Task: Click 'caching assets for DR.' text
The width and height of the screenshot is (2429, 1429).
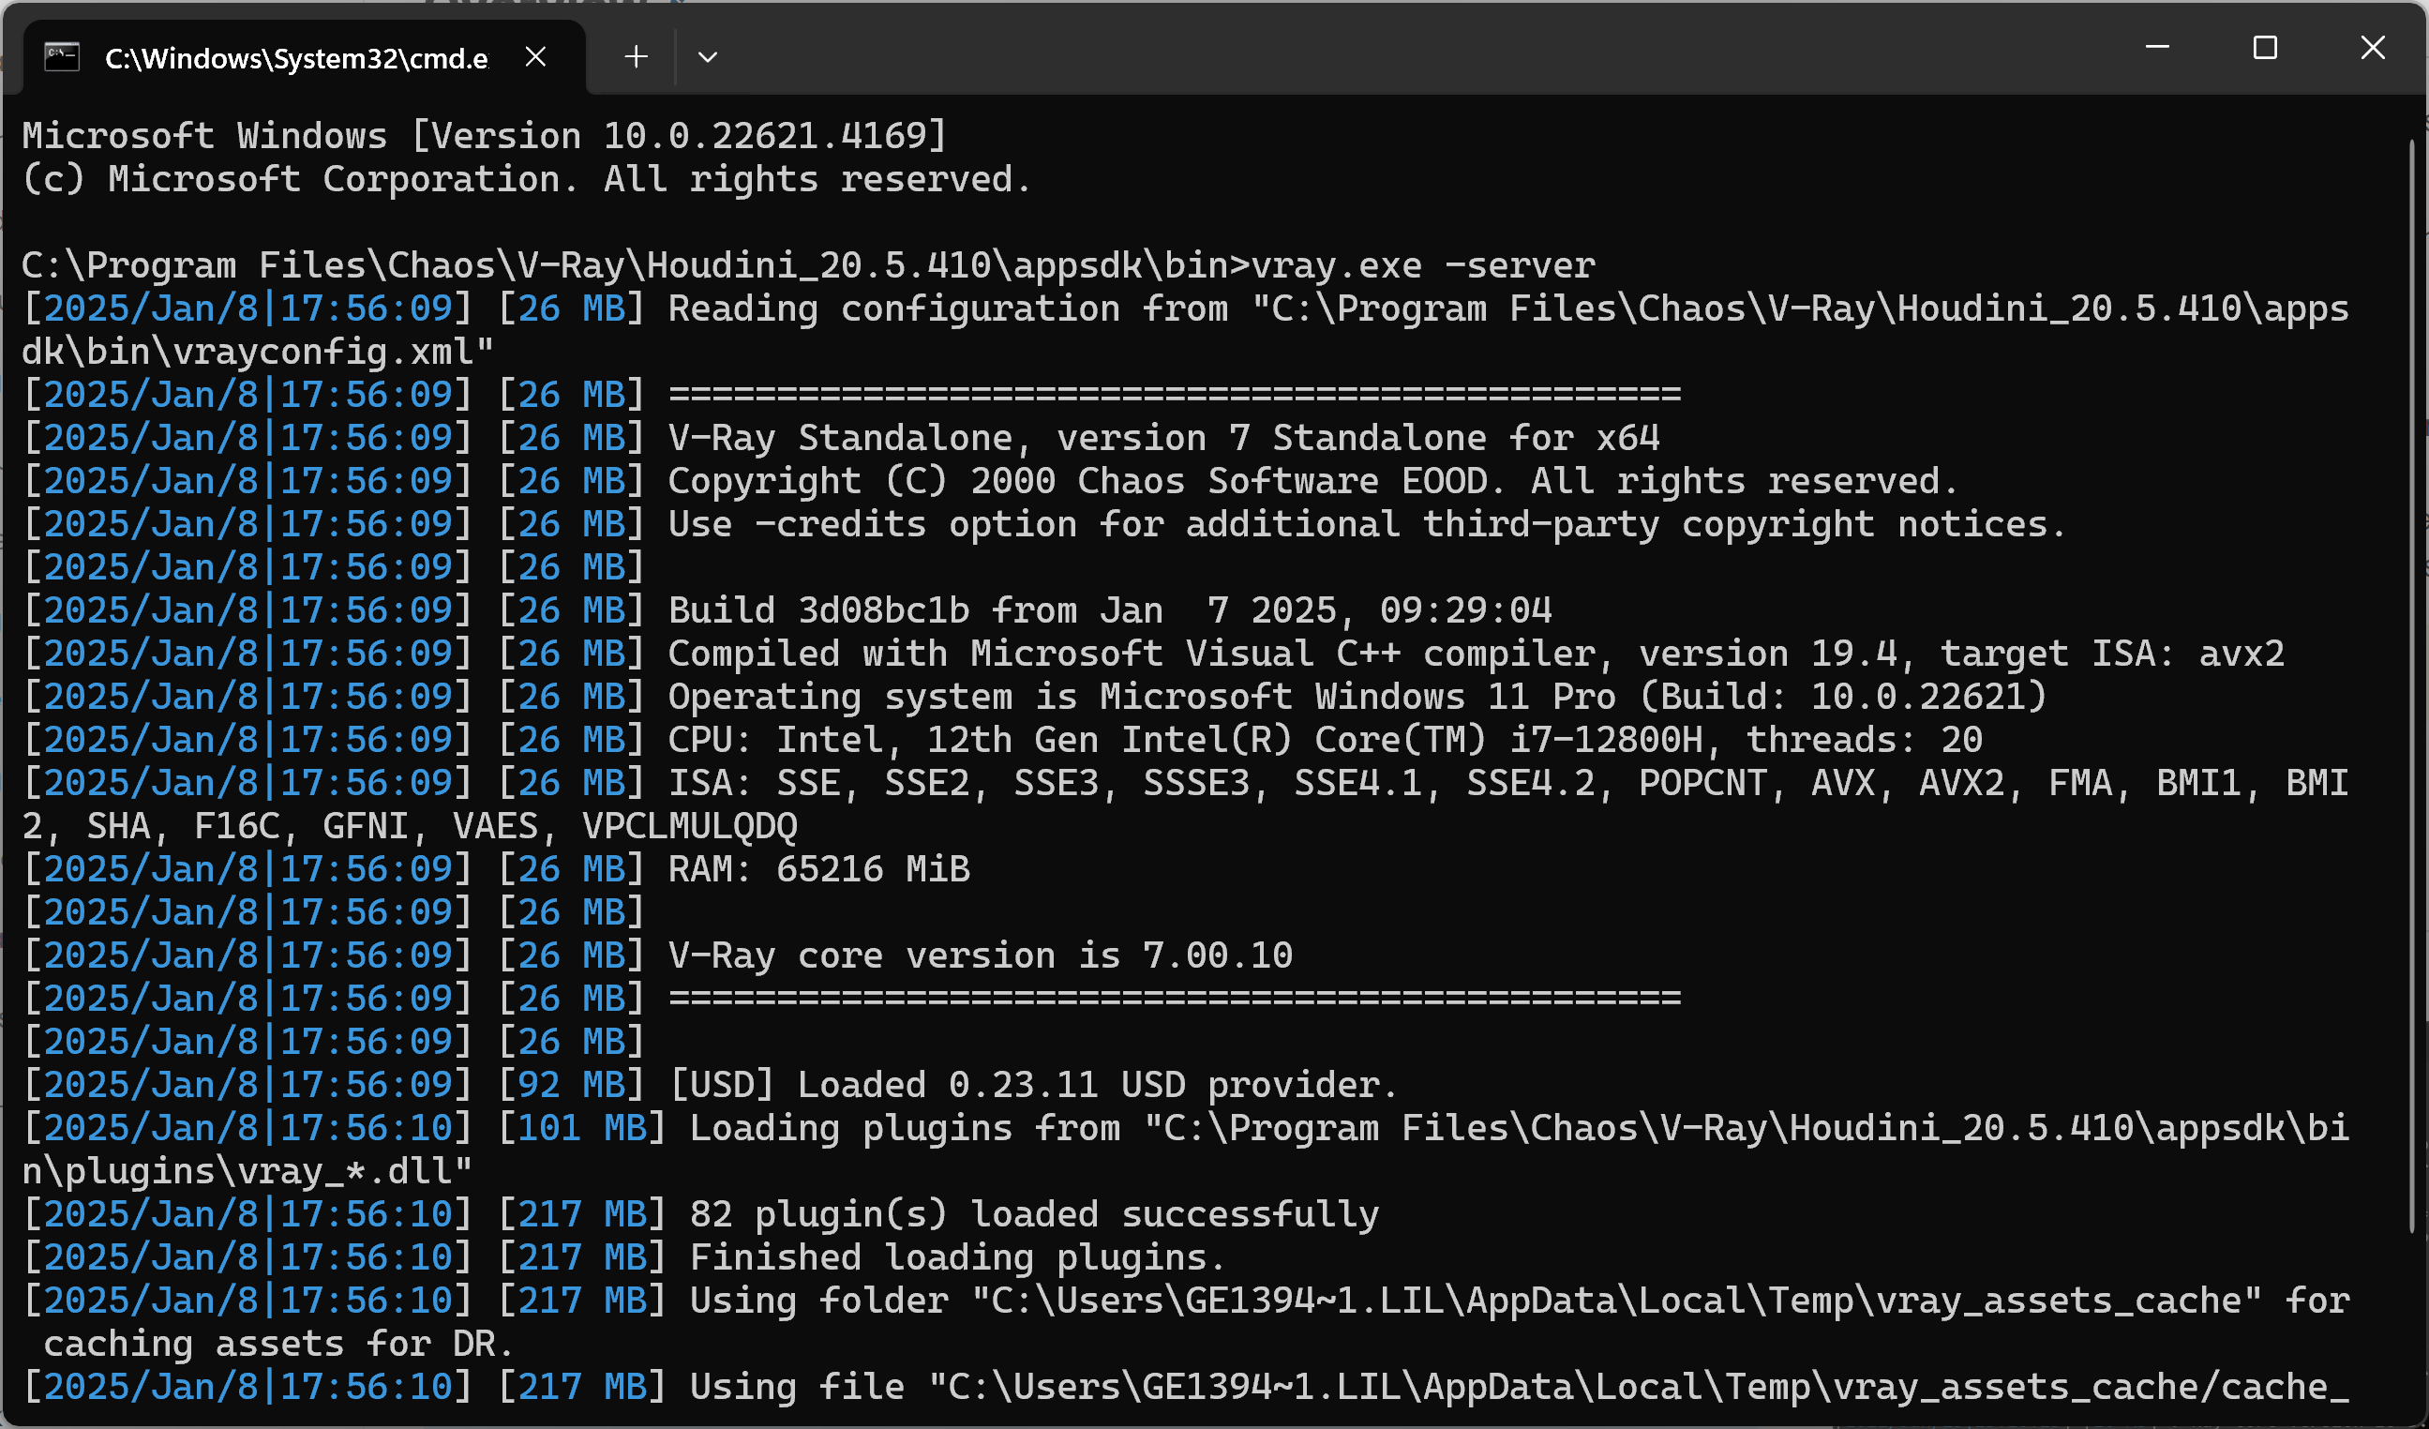Action: [x=278, y=1345]
